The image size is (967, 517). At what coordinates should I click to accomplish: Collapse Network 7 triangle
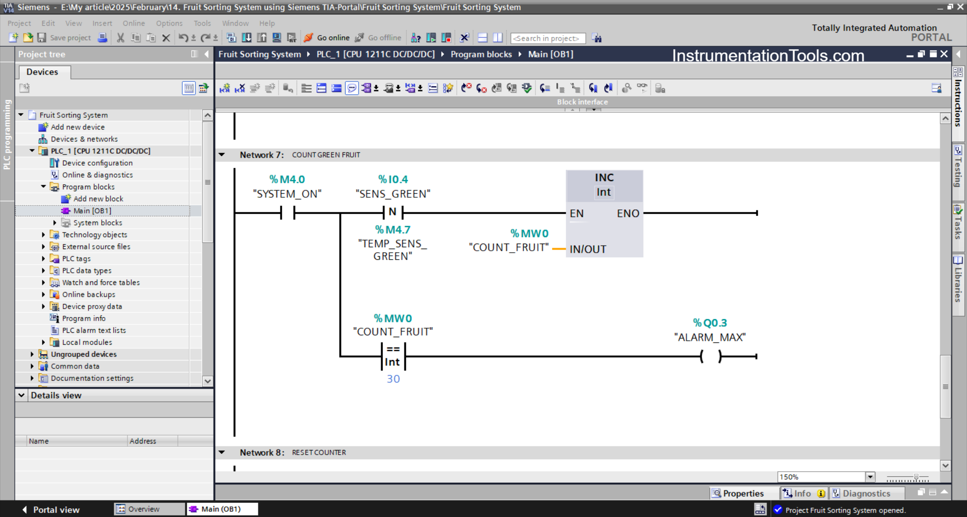coord(222,155)
